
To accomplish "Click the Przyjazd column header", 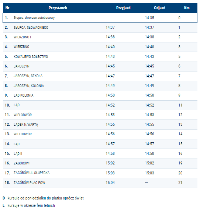I will [x=123, y=8].
